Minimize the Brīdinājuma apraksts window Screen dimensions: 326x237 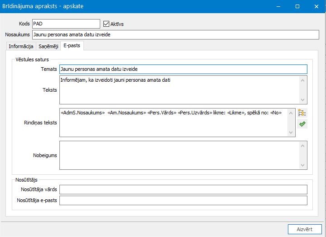tap(278, 6)
